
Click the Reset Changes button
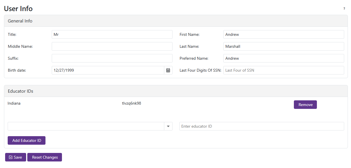45,157
